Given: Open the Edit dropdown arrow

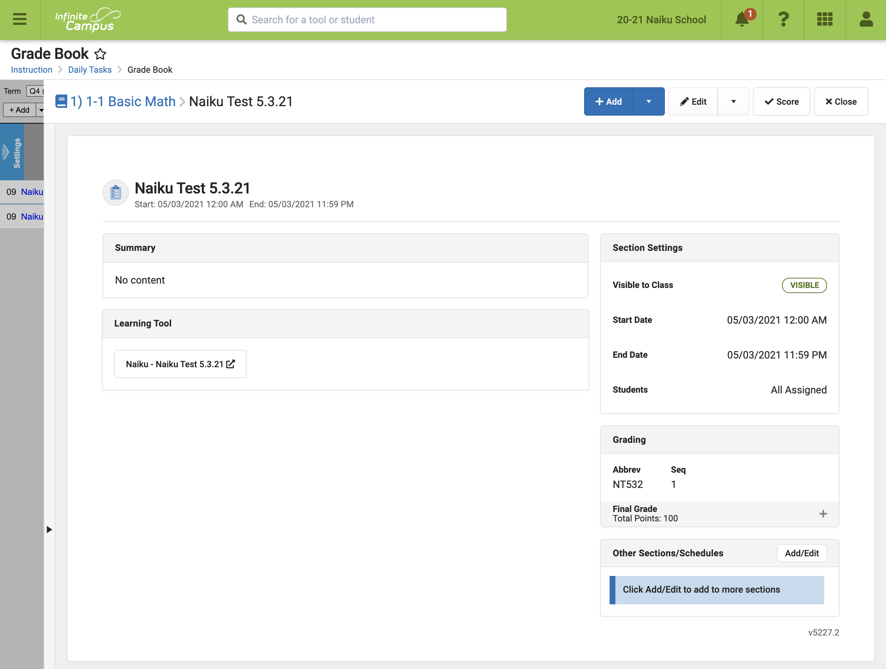Looking at the screenshot, I should click(733, 102).
